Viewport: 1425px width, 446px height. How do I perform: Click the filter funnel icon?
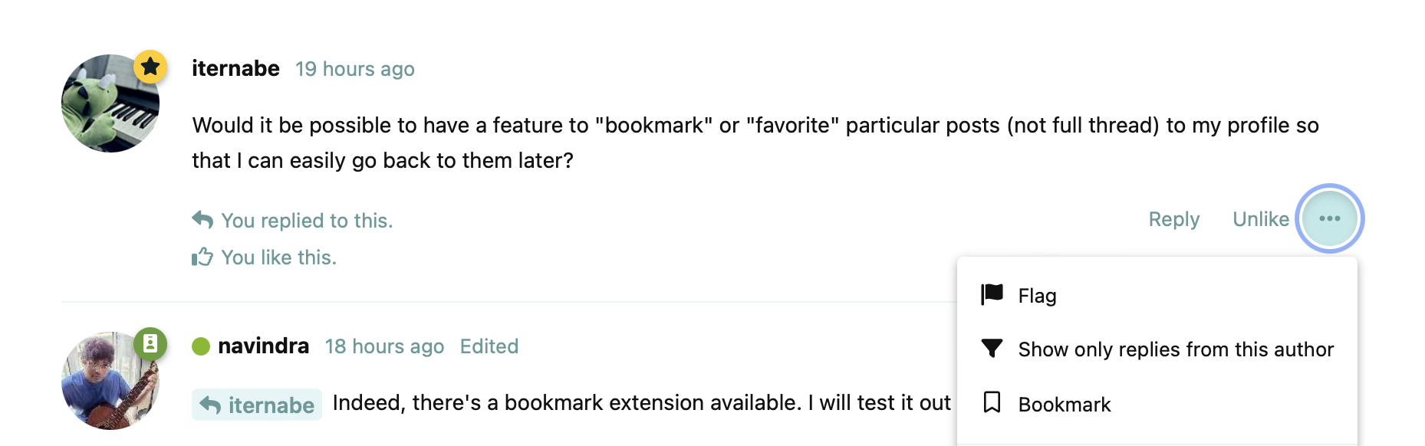click(992, 349)
